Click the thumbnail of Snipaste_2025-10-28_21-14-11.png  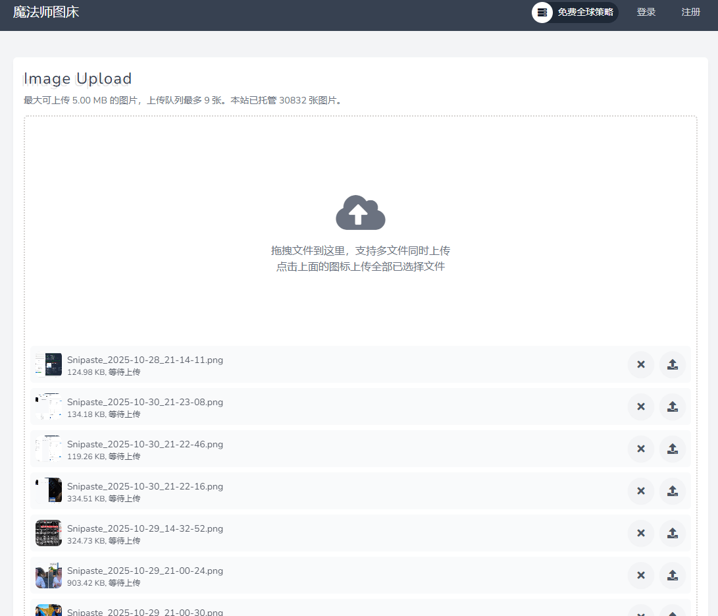(x=49, y=365)
